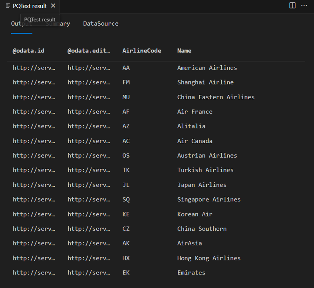The height and width of the screenshot is (288, 314).
Task: Select the SQ airline code cell
Action: (126, 200)
